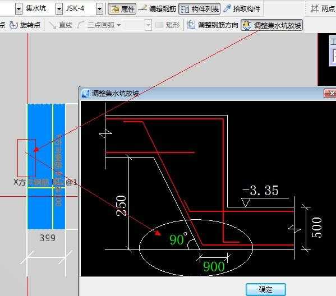Click the 调整钢筋方向 icon
The width and height of the screenshot is (336, 296).
(x=191, y=25)
